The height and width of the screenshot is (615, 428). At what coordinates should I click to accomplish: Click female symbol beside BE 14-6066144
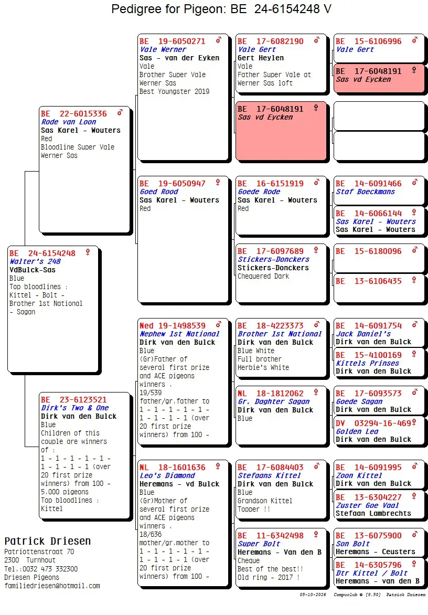(x=414, y=213)
